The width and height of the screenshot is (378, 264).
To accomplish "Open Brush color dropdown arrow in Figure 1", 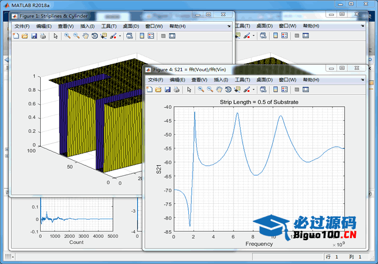I will coord(120,36).
